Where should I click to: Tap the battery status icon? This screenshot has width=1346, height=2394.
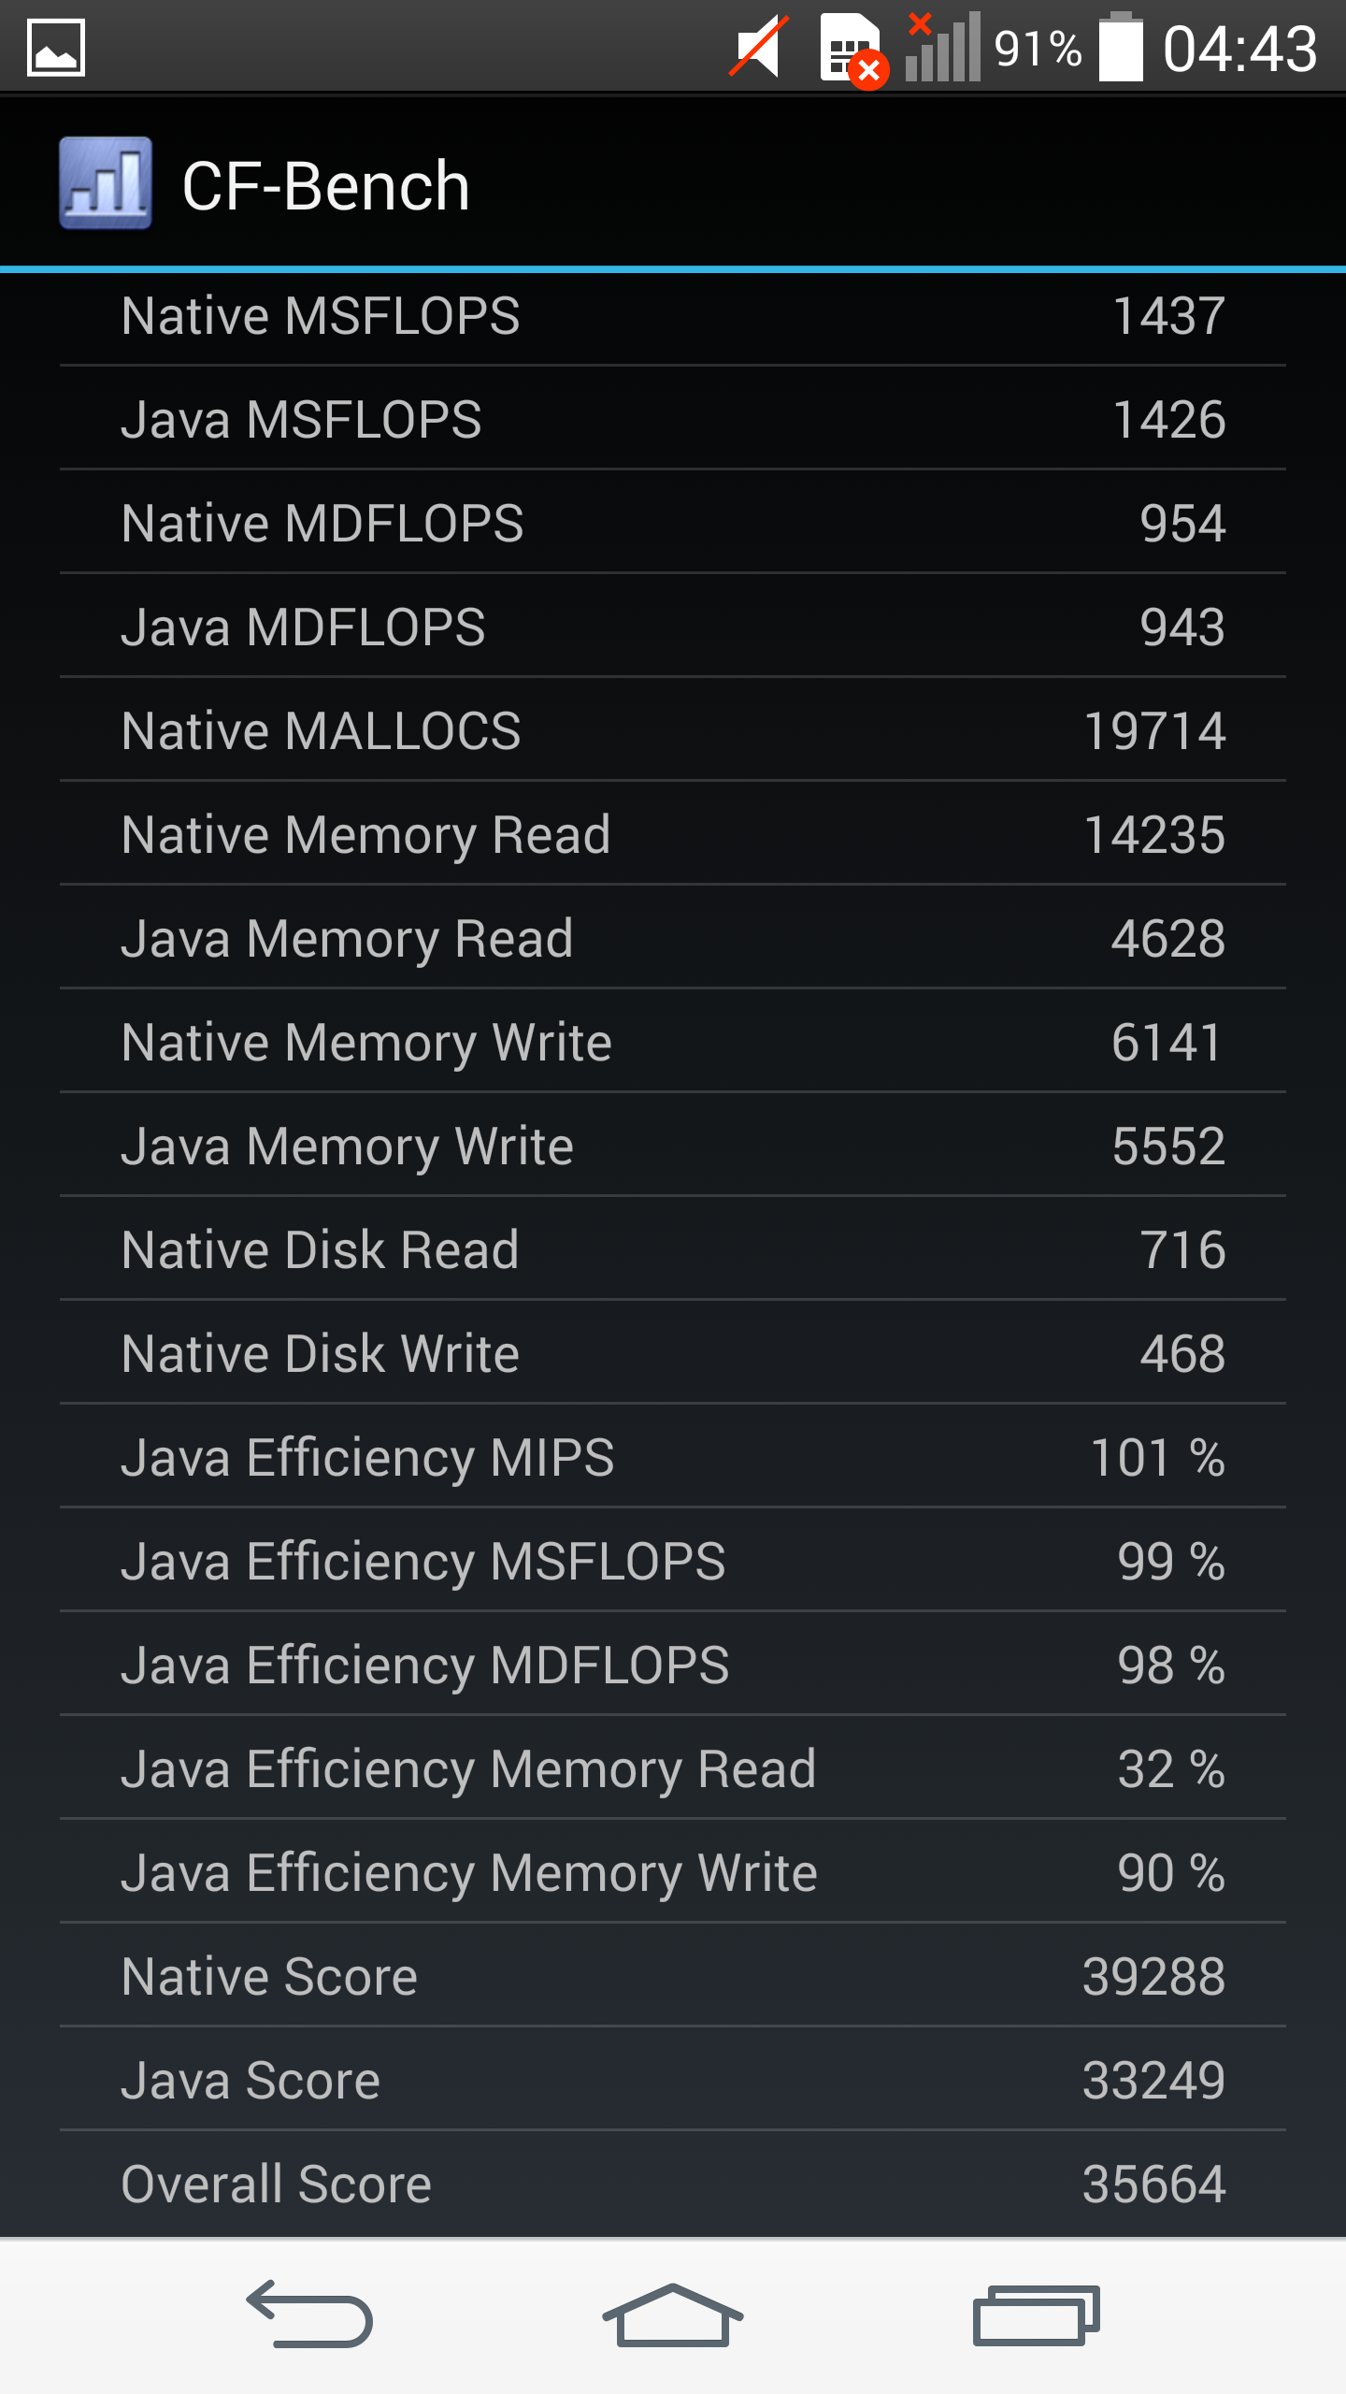pyautogui.click(x=1121, y=47)
